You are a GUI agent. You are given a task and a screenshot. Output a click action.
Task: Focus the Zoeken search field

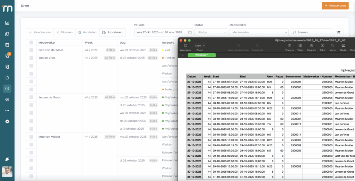(311, 32)
